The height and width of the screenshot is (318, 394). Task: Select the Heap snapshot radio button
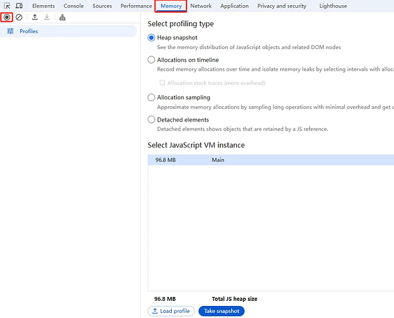click(151, 38)
